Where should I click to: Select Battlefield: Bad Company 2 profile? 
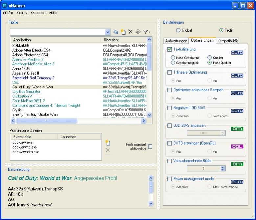[79, 78]
